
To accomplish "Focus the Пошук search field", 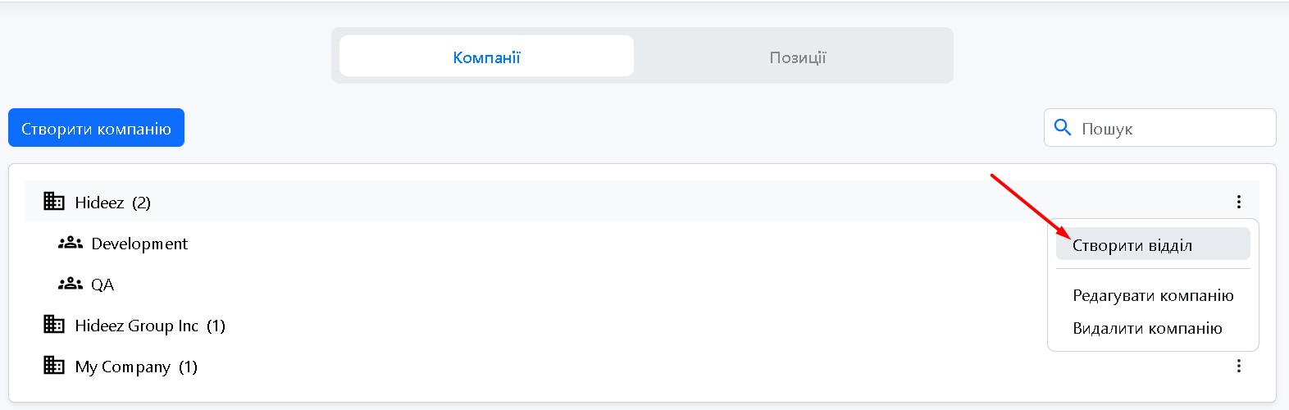I will click(1173, 129).
